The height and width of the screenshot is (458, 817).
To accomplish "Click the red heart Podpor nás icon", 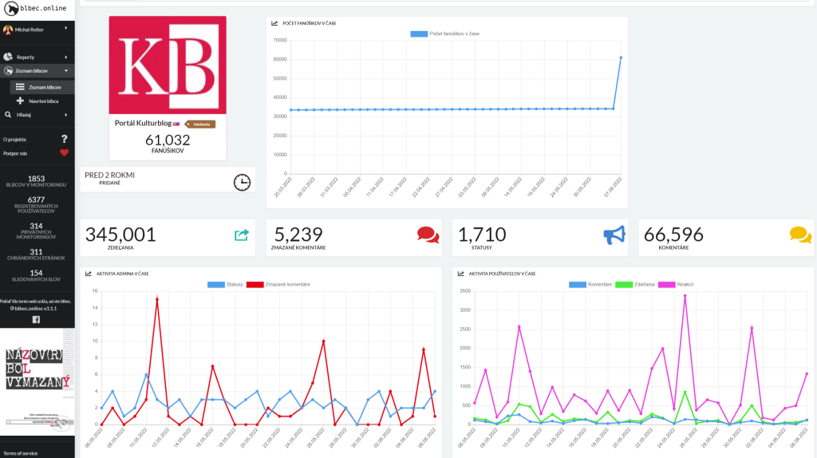I will point(64,152).
